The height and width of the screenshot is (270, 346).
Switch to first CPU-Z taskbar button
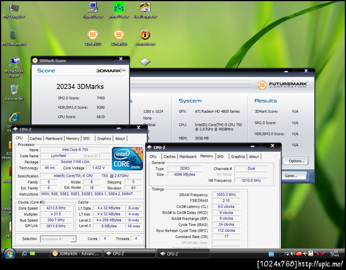pos(129,254)
